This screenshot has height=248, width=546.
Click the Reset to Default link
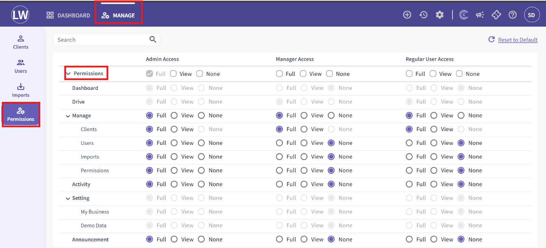(518, 40)
